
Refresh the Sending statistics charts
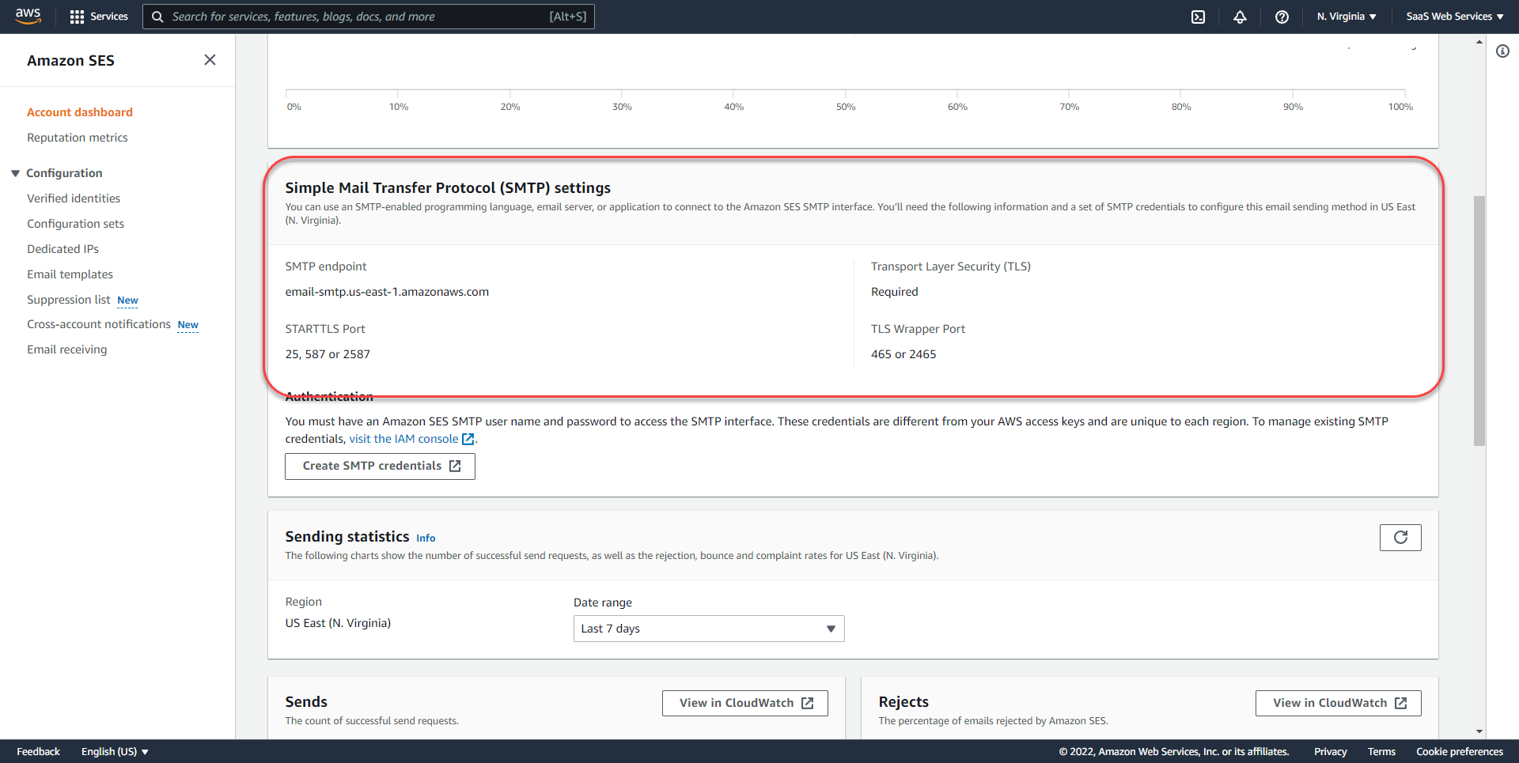(x=1400, y=538)
